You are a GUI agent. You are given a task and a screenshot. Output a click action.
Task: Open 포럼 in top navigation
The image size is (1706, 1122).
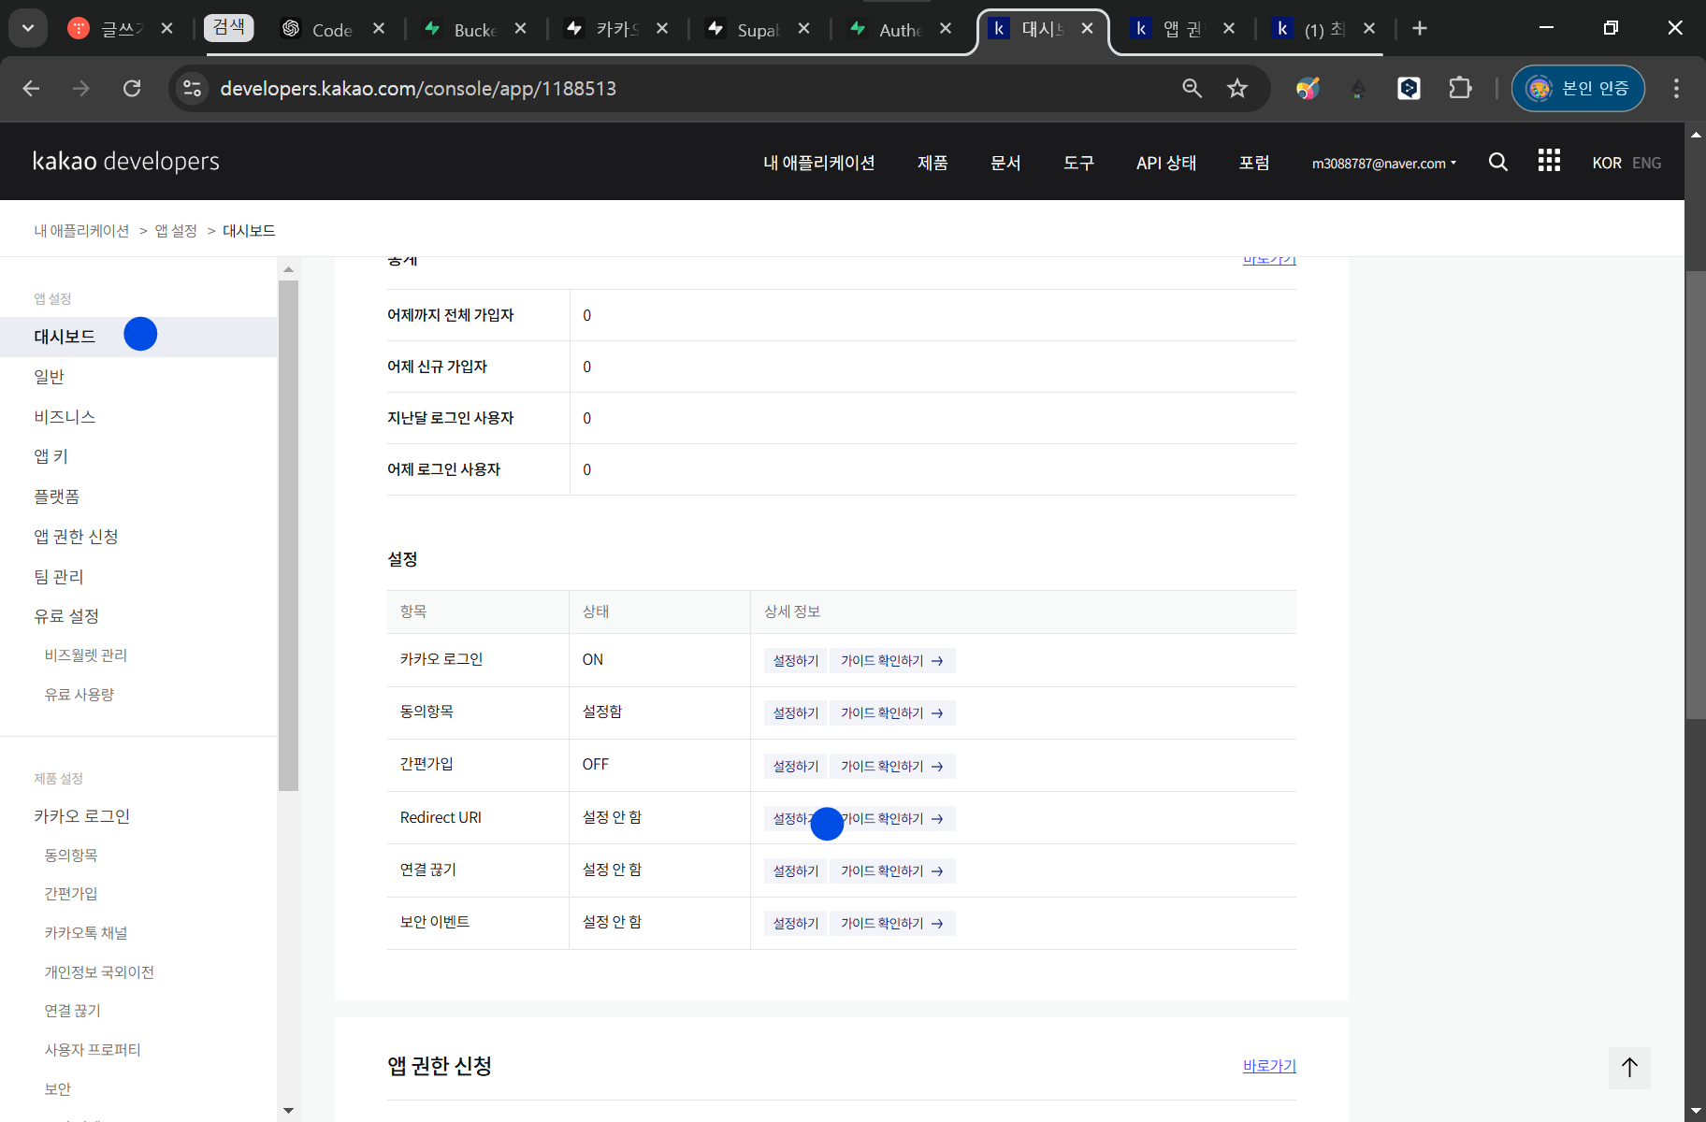pyautogui.click(x=1254, y=163)
